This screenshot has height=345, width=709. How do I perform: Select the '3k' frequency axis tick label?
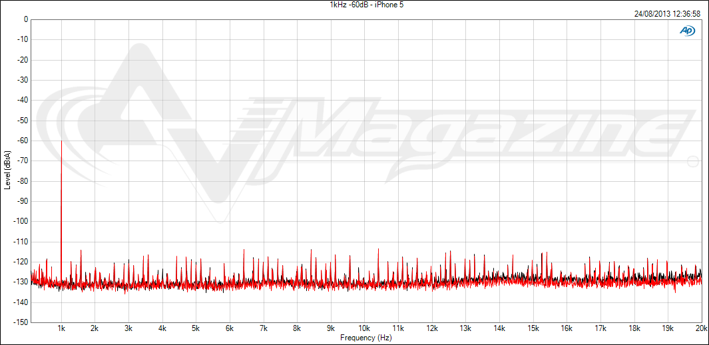pyautogui.click(x=128, y=328)
